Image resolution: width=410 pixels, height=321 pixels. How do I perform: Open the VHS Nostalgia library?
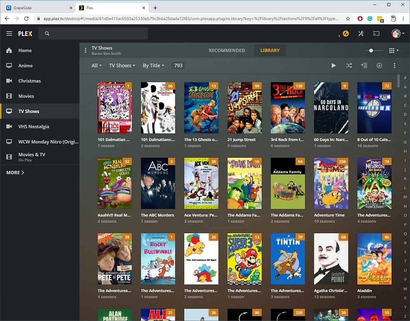[40, 126]
